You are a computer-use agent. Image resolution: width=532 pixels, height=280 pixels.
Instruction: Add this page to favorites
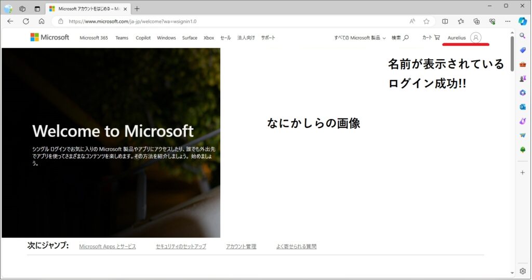point(427,21)
